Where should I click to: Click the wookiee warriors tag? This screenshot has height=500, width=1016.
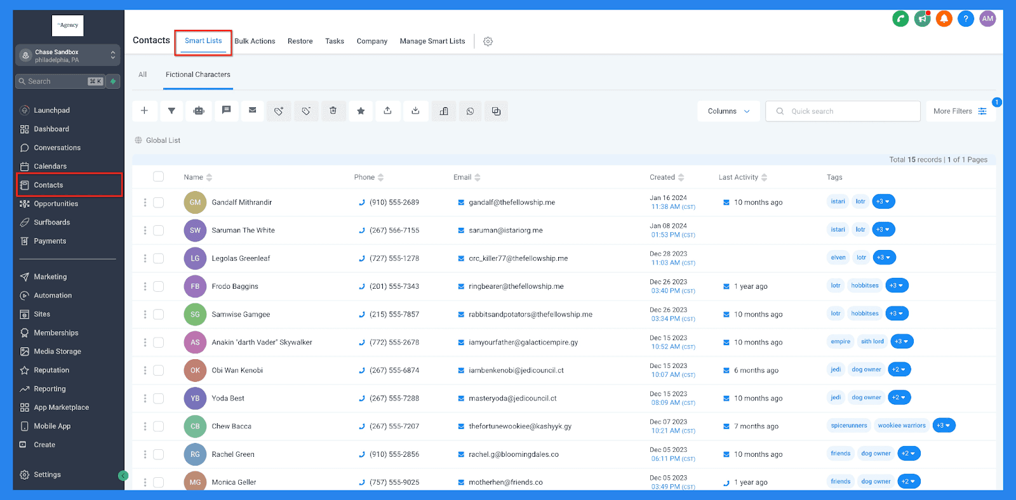902,425
